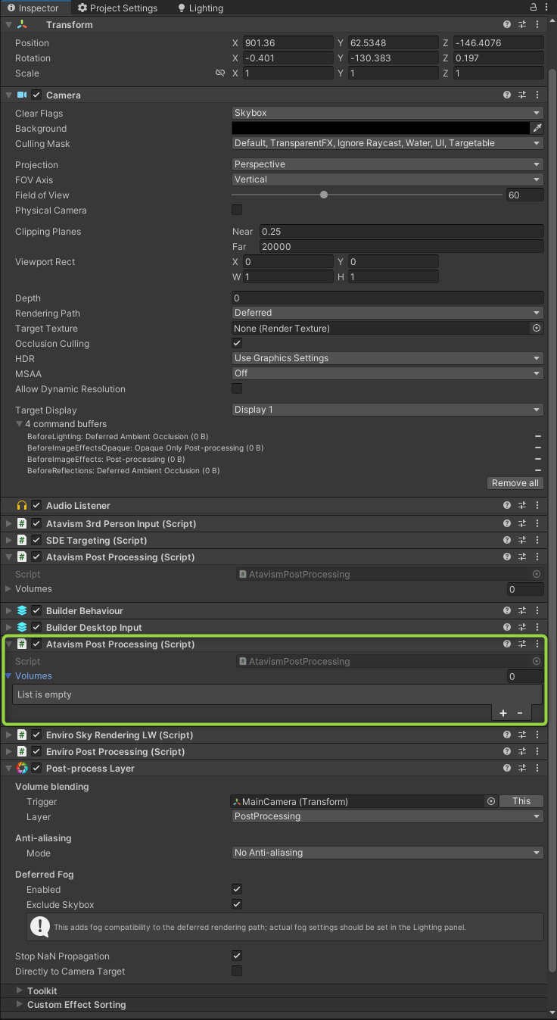
Task: Click the inspector lock icon
Action: (x=534, y=8)
